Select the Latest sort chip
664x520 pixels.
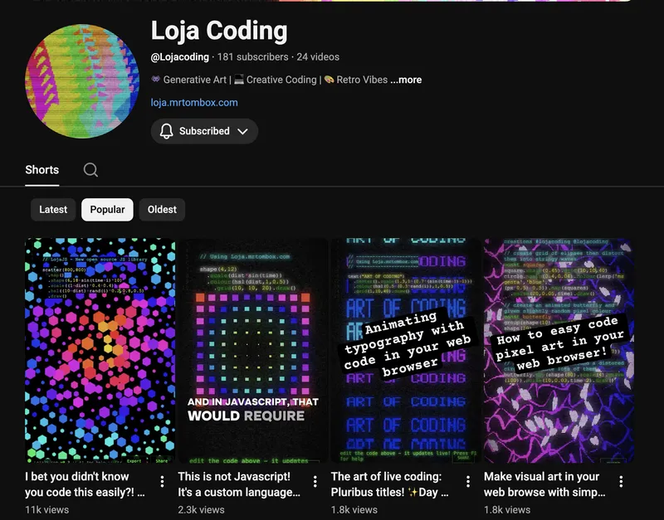click(x=53, y=210)
